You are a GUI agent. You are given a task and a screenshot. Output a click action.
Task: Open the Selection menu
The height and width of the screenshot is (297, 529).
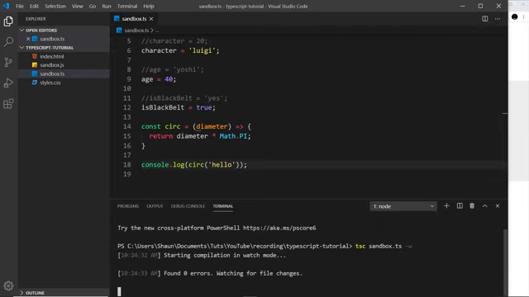tap(55, 6)
